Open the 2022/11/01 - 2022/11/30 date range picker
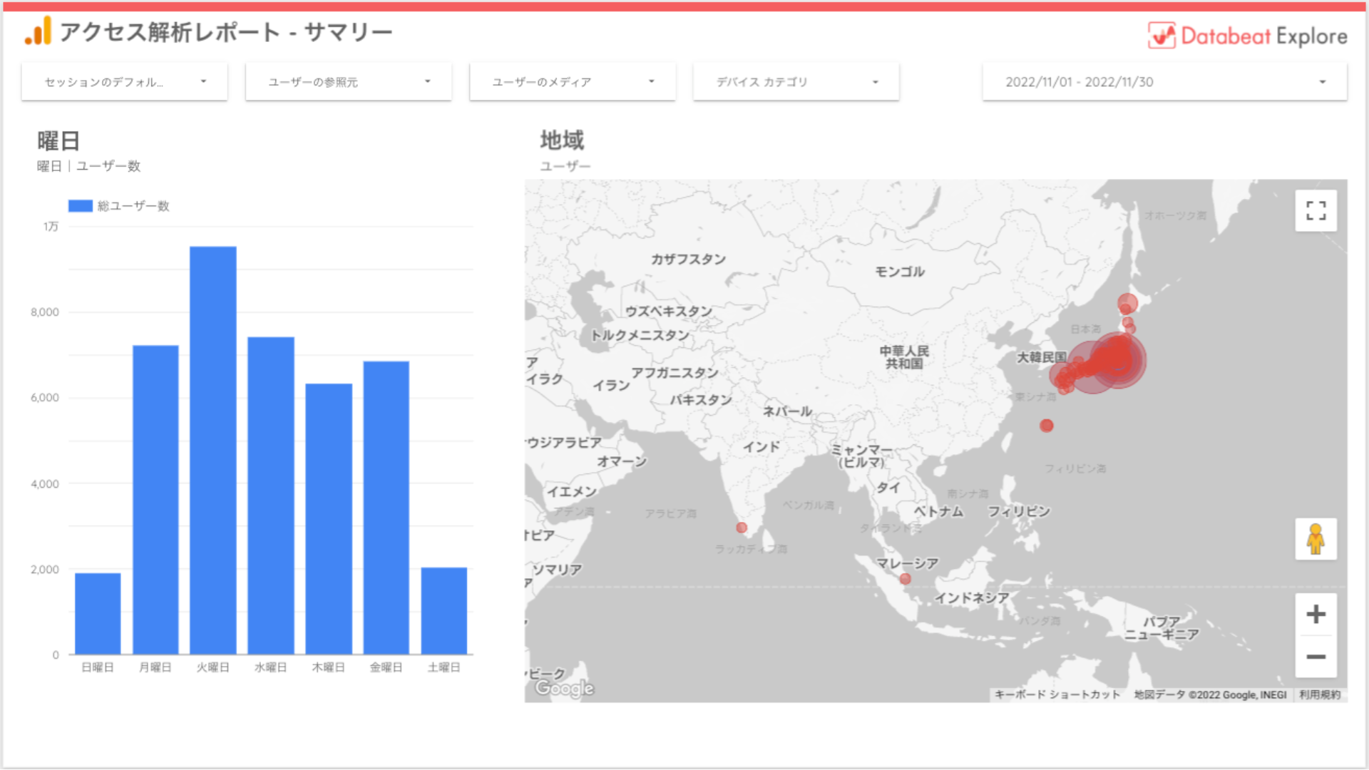This screenshot has width=1369, height=770. coord(1164,82)
